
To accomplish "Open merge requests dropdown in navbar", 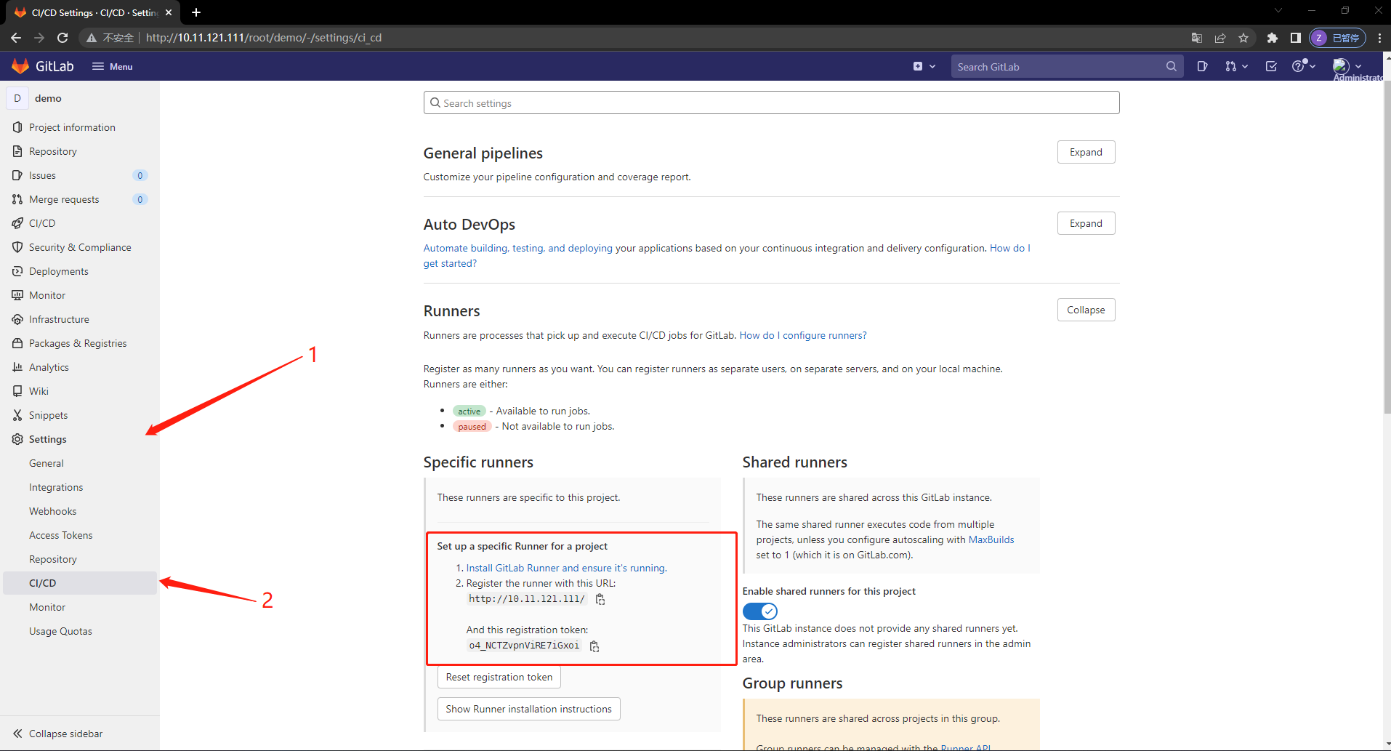I will tap(1236, 66).
